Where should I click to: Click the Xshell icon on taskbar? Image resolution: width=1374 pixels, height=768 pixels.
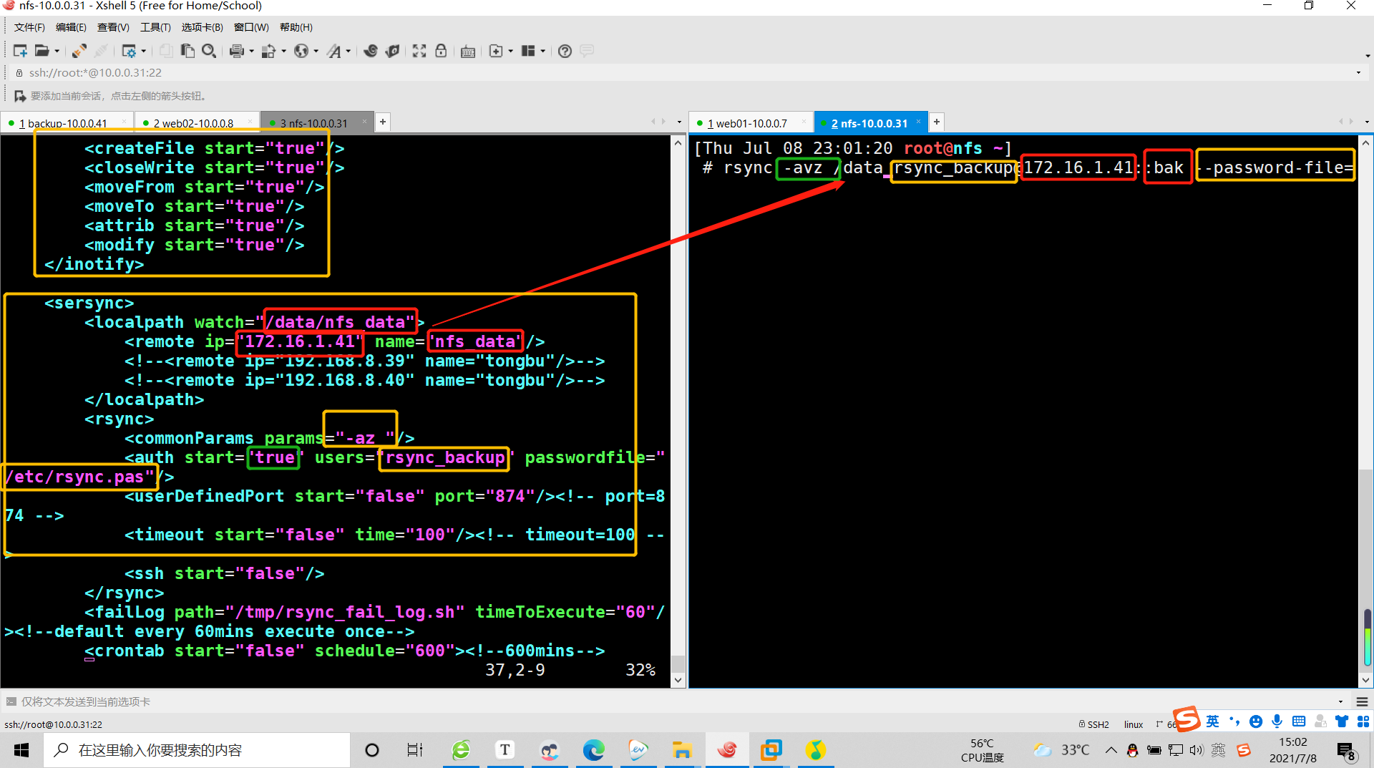(x=727, y=750)
